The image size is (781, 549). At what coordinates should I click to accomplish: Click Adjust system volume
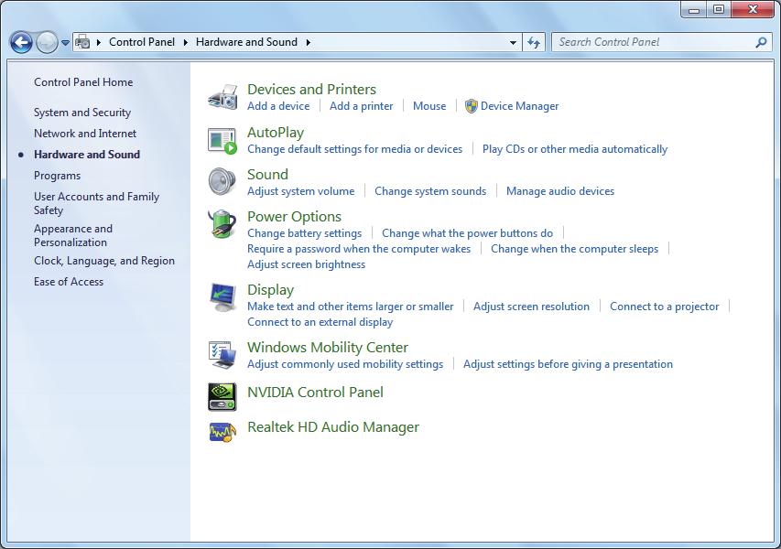coord(301,191)
